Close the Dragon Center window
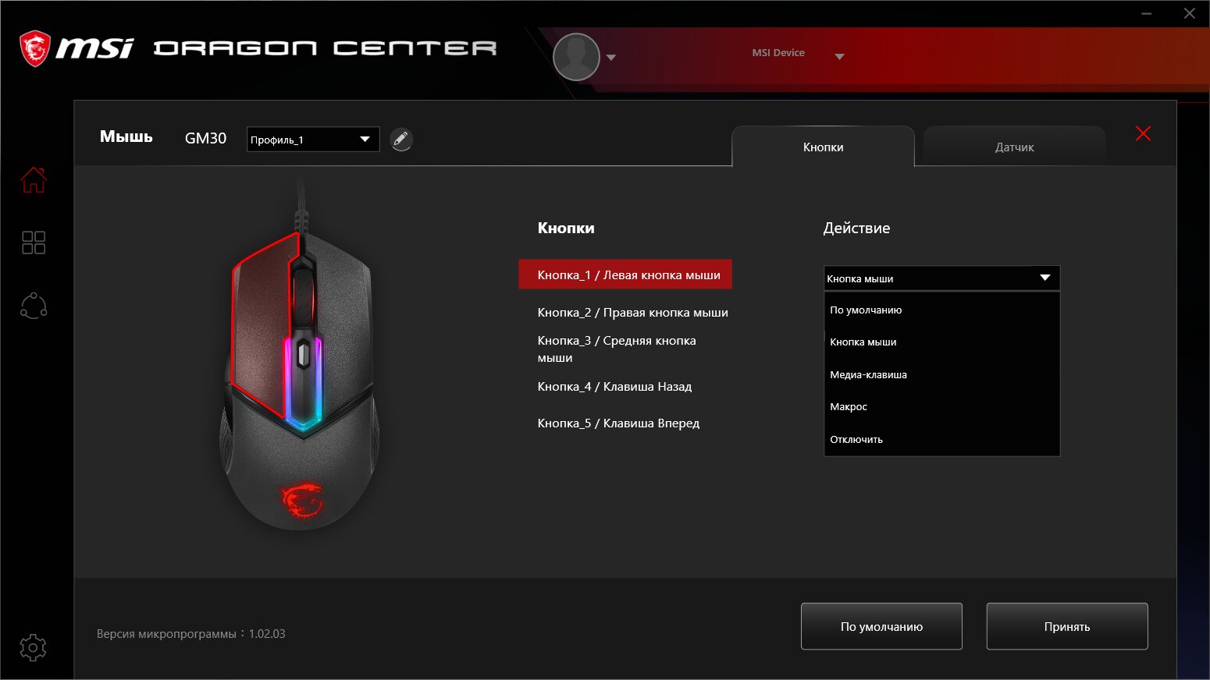This screenshot has width=1210, height=680. click(1190, 13)
